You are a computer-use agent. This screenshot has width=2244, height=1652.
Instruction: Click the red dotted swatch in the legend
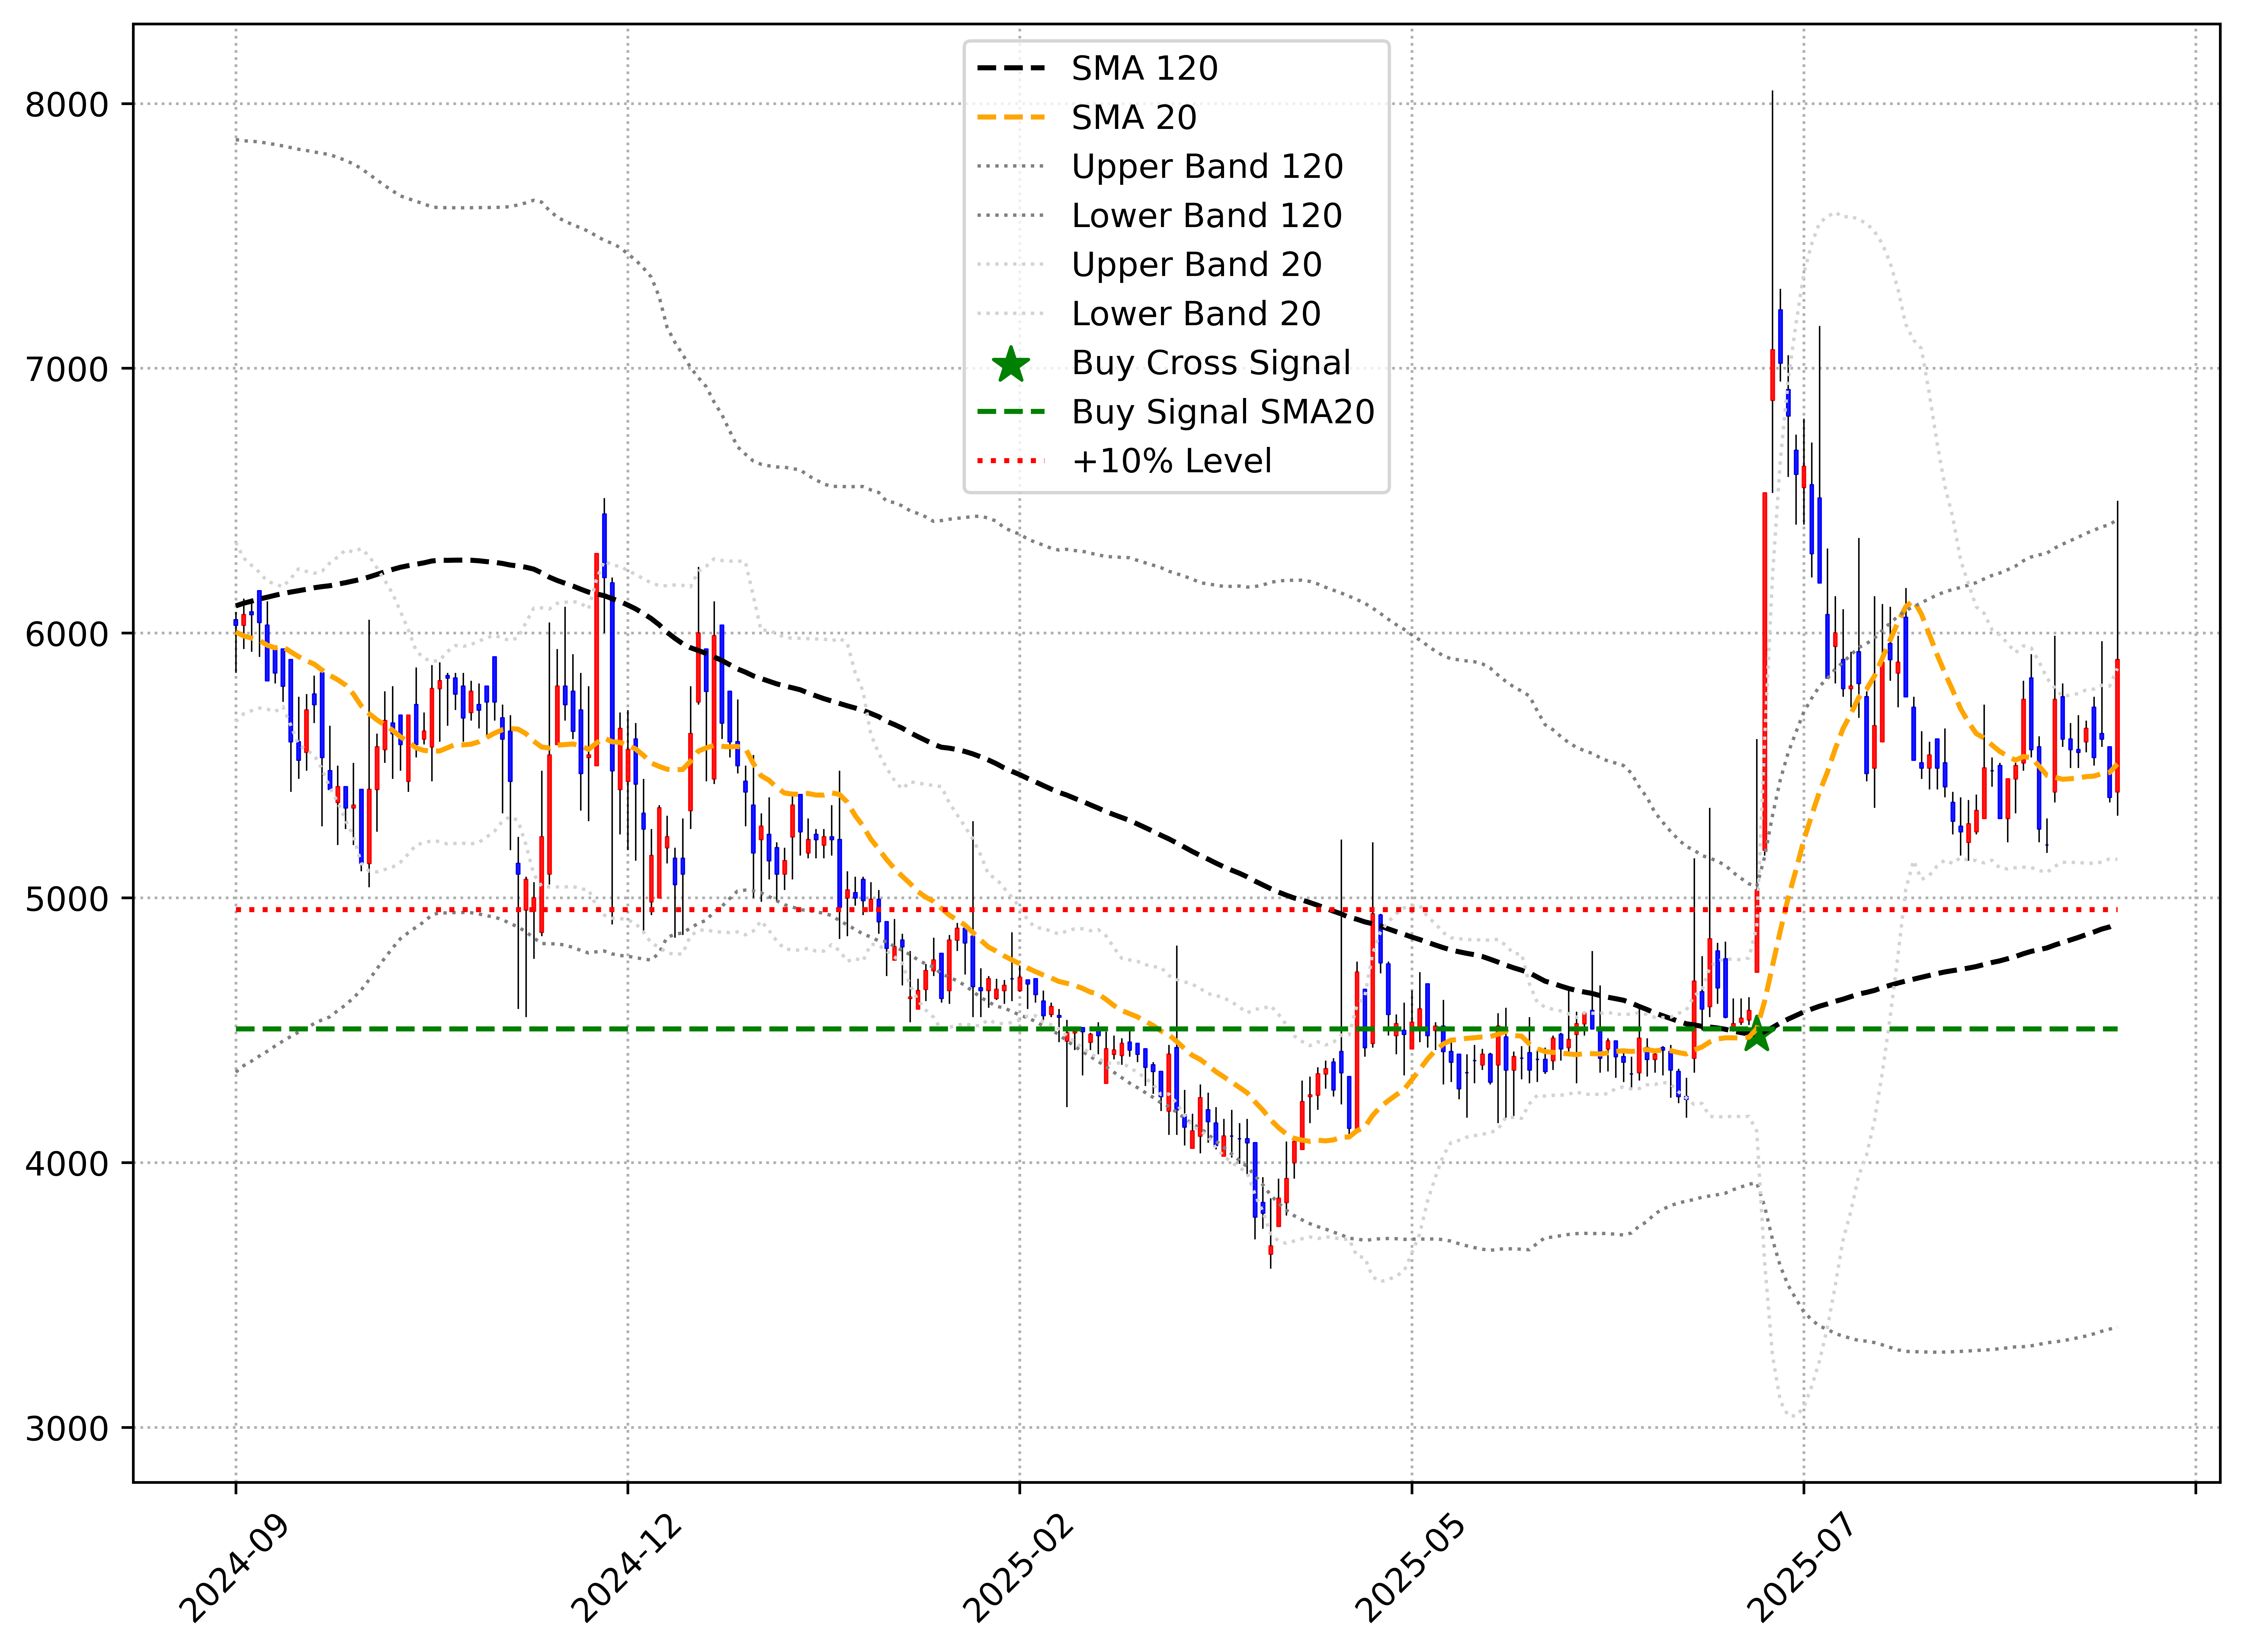pyautogui.click(x=1011, y=461)
